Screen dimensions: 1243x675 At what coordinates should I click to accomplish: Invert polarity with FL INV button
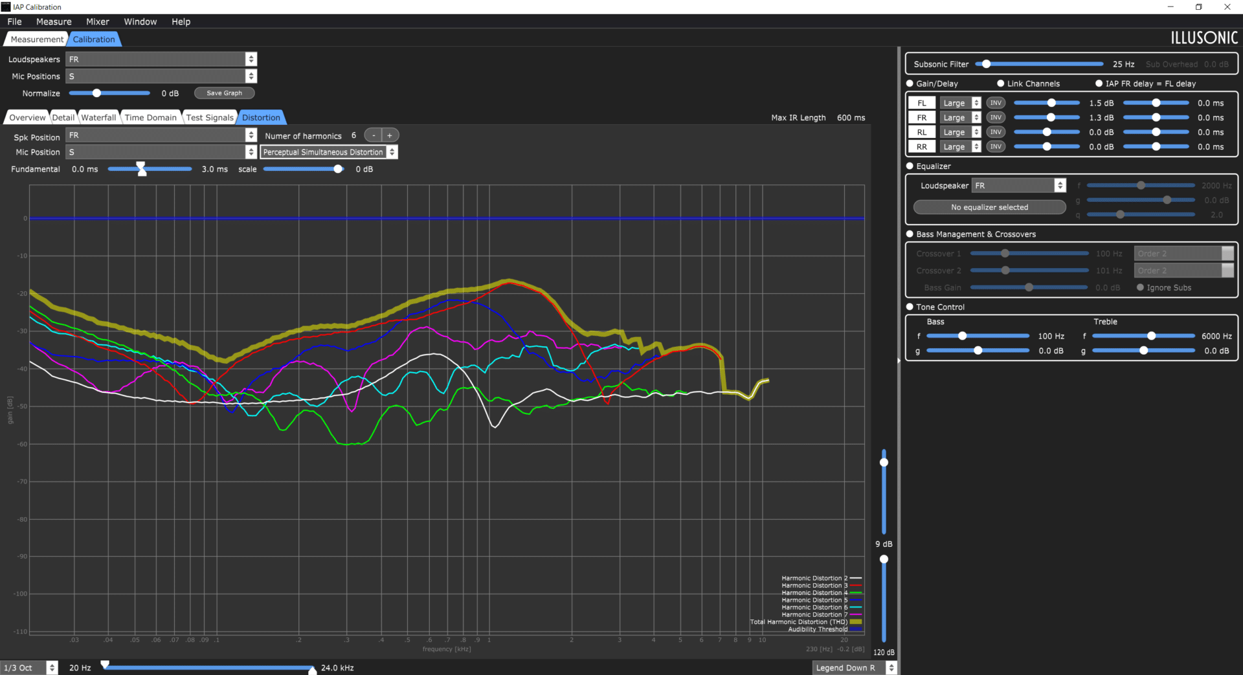coord(996,103)
